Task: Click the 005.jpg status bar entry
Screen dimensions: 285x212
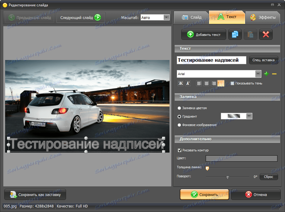Action: [x=10, y=206]
